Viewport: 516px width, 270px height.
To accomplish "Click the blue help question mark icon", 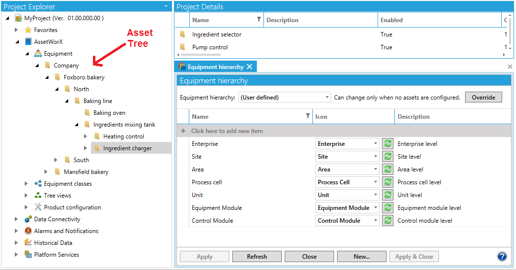I will 502,256.
